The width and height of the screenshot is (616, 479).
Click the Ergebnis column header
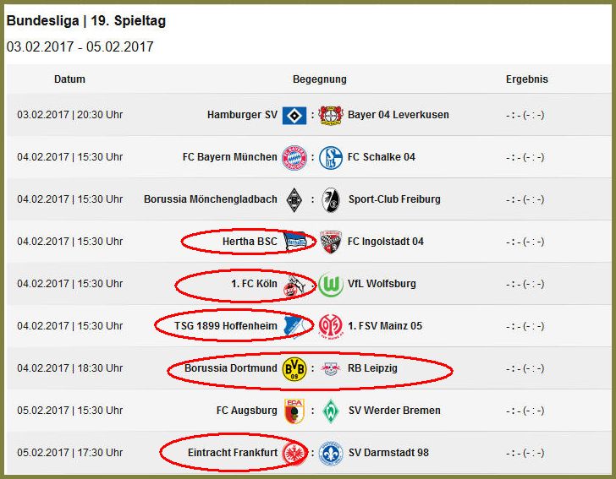[x=527, y=79]
